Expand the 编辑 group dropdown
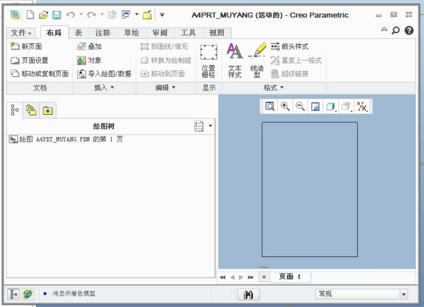424x307 pixels. tap(165, 88)
